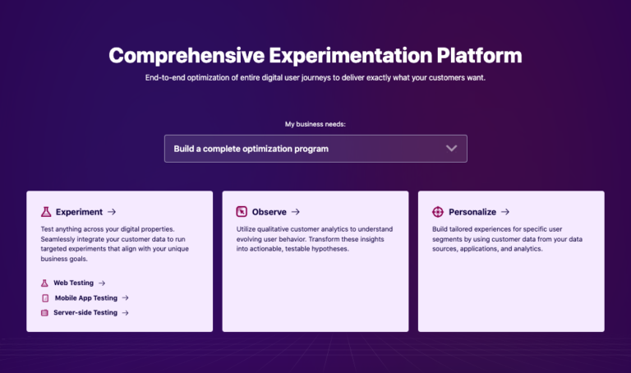631x373 pixels.
Task: Click the arrow beside Web Testing
Action: click(x=100, y=283)
